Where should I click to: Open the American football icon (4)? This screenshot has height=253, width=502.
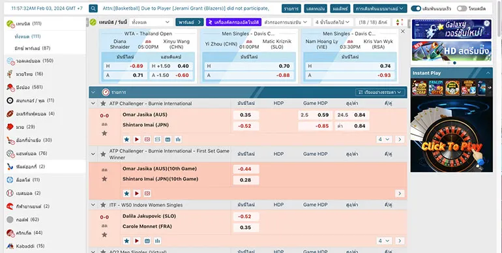[x=10, y=113]
